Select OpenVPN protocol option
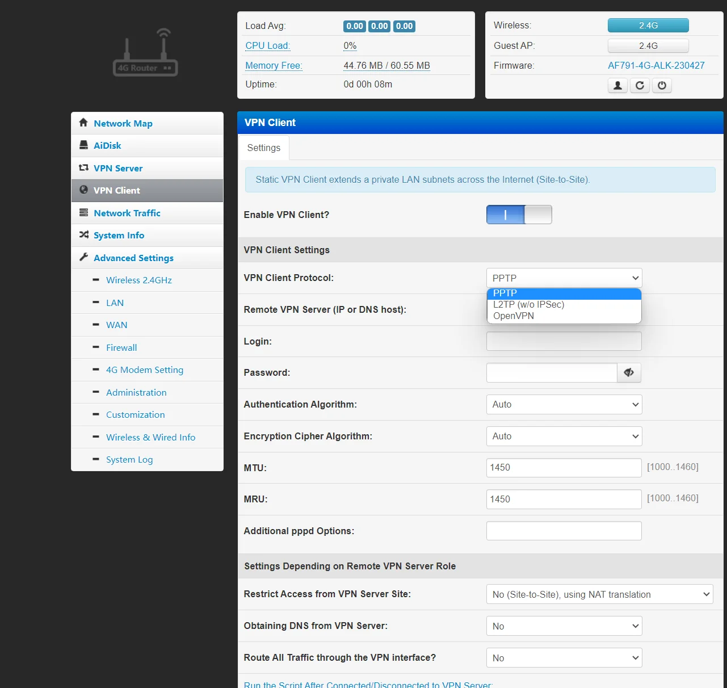Screen dimensions: 727x688 point(564,316)
